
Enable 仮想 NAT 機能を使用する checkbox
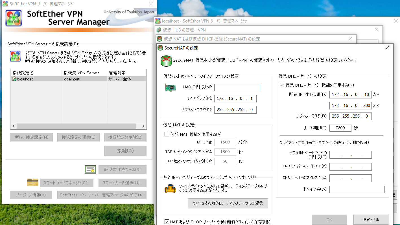167,134
